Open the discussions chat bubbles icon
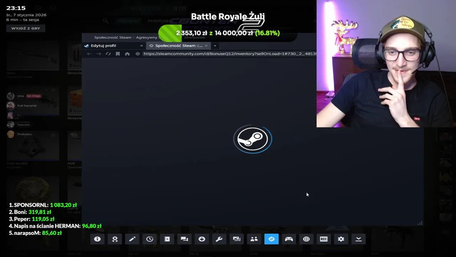The image size is (456, 257). [x=184, y=239]
